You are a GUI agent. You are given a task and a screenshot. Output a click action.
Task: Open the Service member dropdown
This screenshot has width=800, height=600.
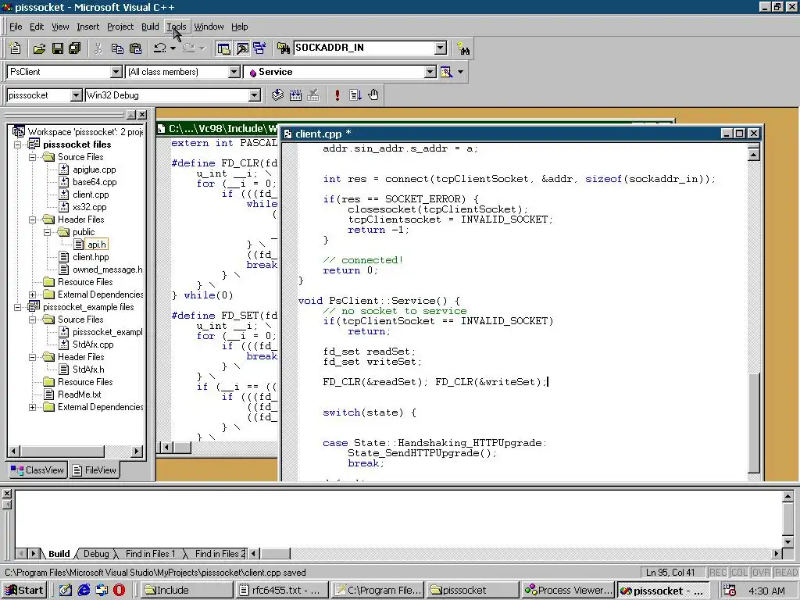430,72
